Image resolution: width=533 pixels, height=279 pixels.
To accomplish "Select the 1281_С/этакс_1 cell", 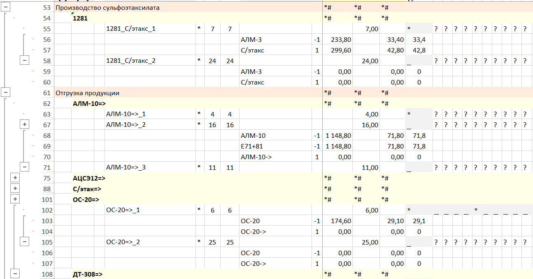I will click(x=130, y=29).
